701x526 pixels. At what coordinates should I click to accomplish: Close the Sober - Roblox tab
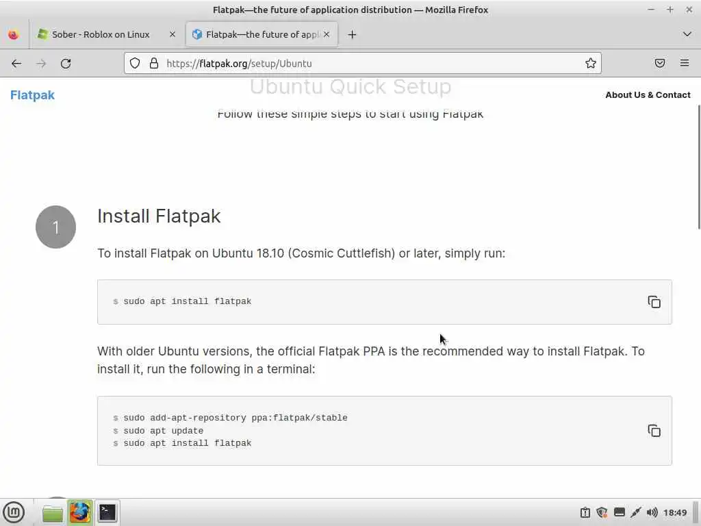[173, 34]
